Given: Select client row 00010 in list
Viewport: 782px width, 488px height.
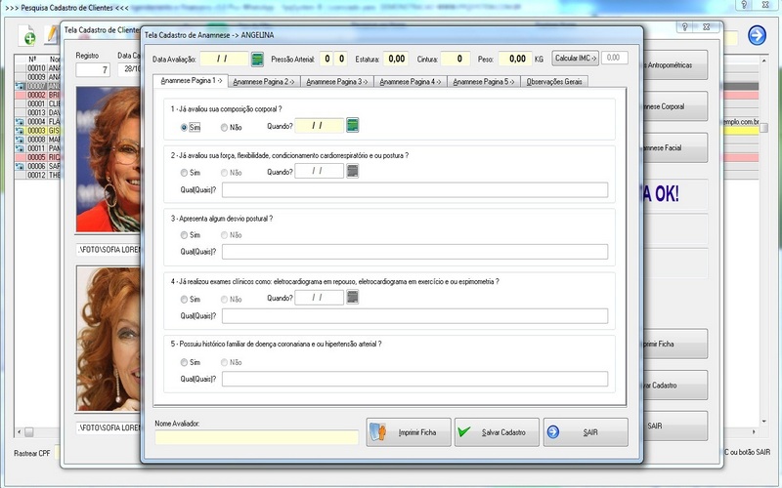Looking at the screenshot, I should (37, 67).
